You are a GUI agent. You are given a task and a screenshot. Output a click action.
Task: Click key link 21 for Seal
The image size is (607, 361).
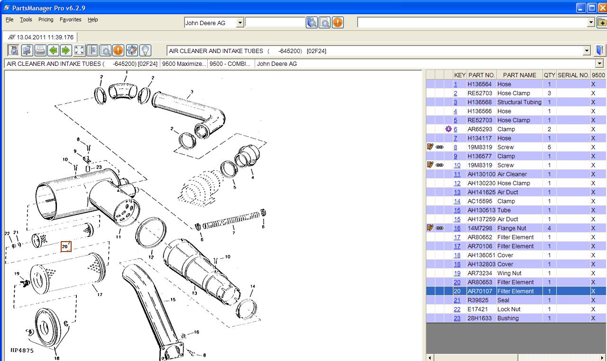tap(457, 300)
